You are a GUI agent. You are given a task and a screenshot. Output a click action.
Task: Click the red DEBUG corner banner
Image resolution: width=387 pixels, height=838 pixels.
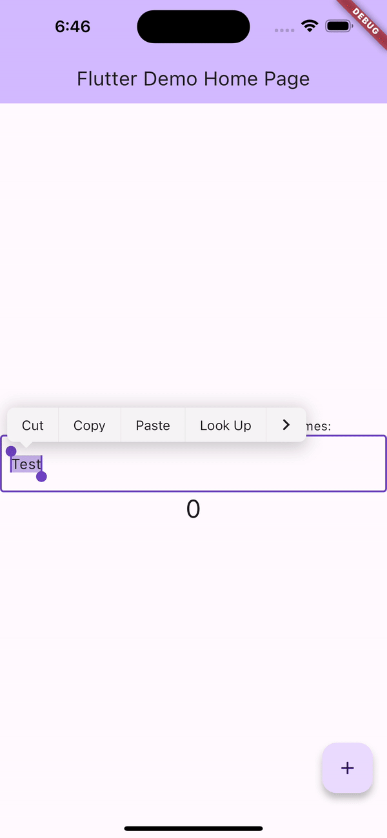pos(365,21)
